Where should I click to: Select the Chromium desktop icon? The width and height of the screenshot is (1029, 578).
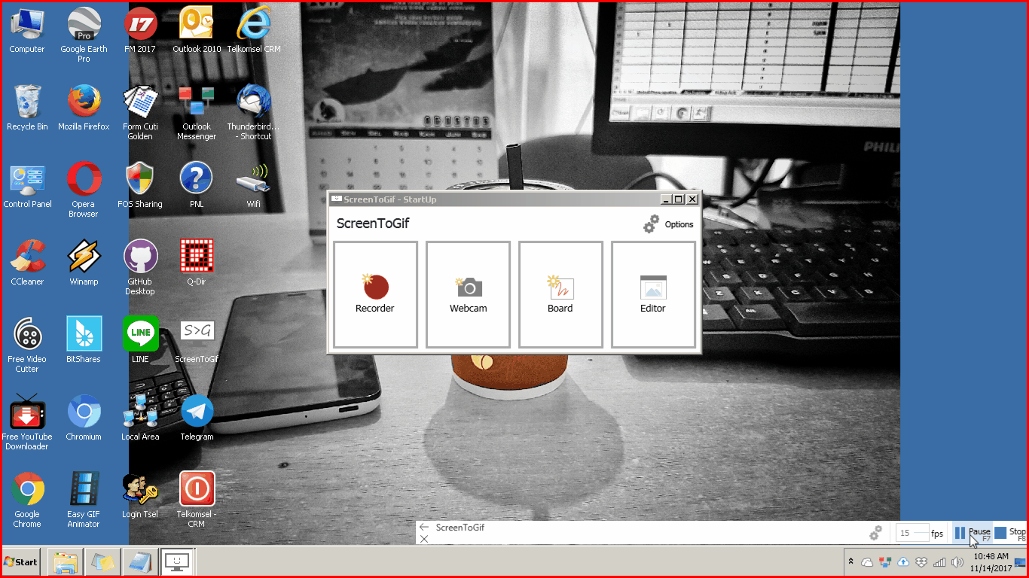84,418
